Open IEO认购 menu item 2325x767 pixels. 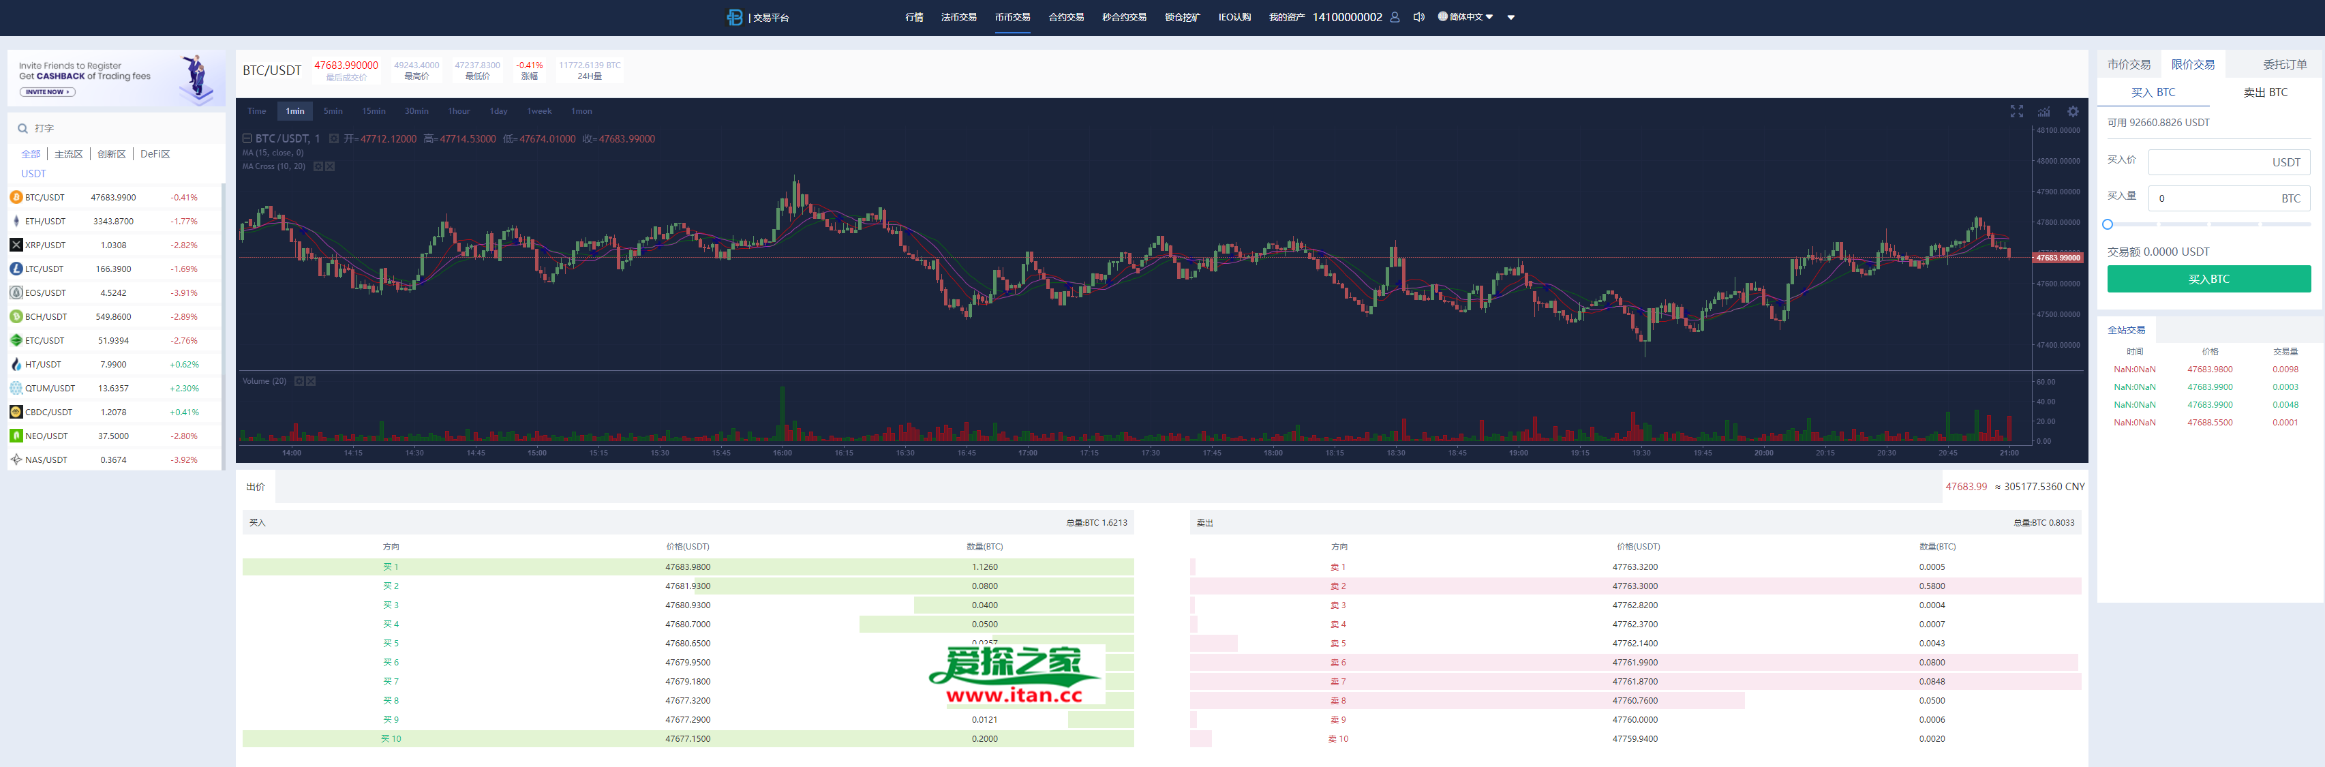(x=1234, y=17)
